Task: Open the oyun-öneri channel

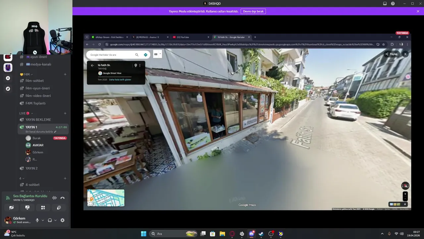Action: tap(43, 57)
